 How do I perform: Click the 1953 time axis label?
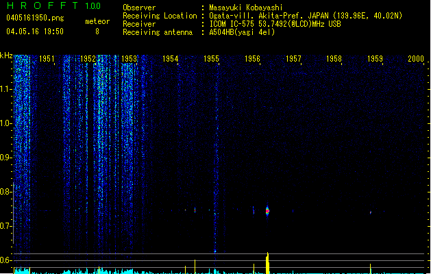129,59
